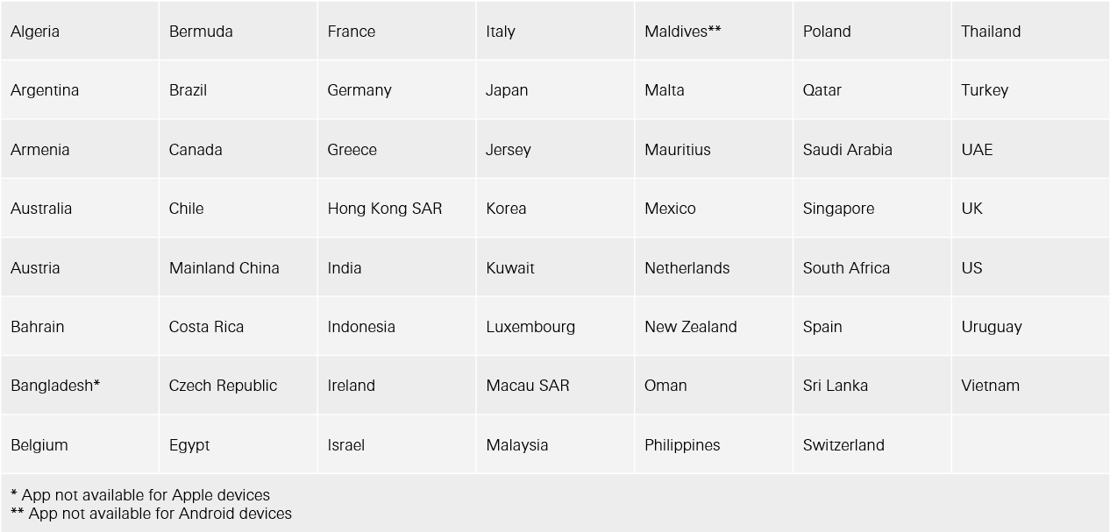The image size is (1110, 532).
Task: Select the Bermuda cell
Action: (201, 32)
